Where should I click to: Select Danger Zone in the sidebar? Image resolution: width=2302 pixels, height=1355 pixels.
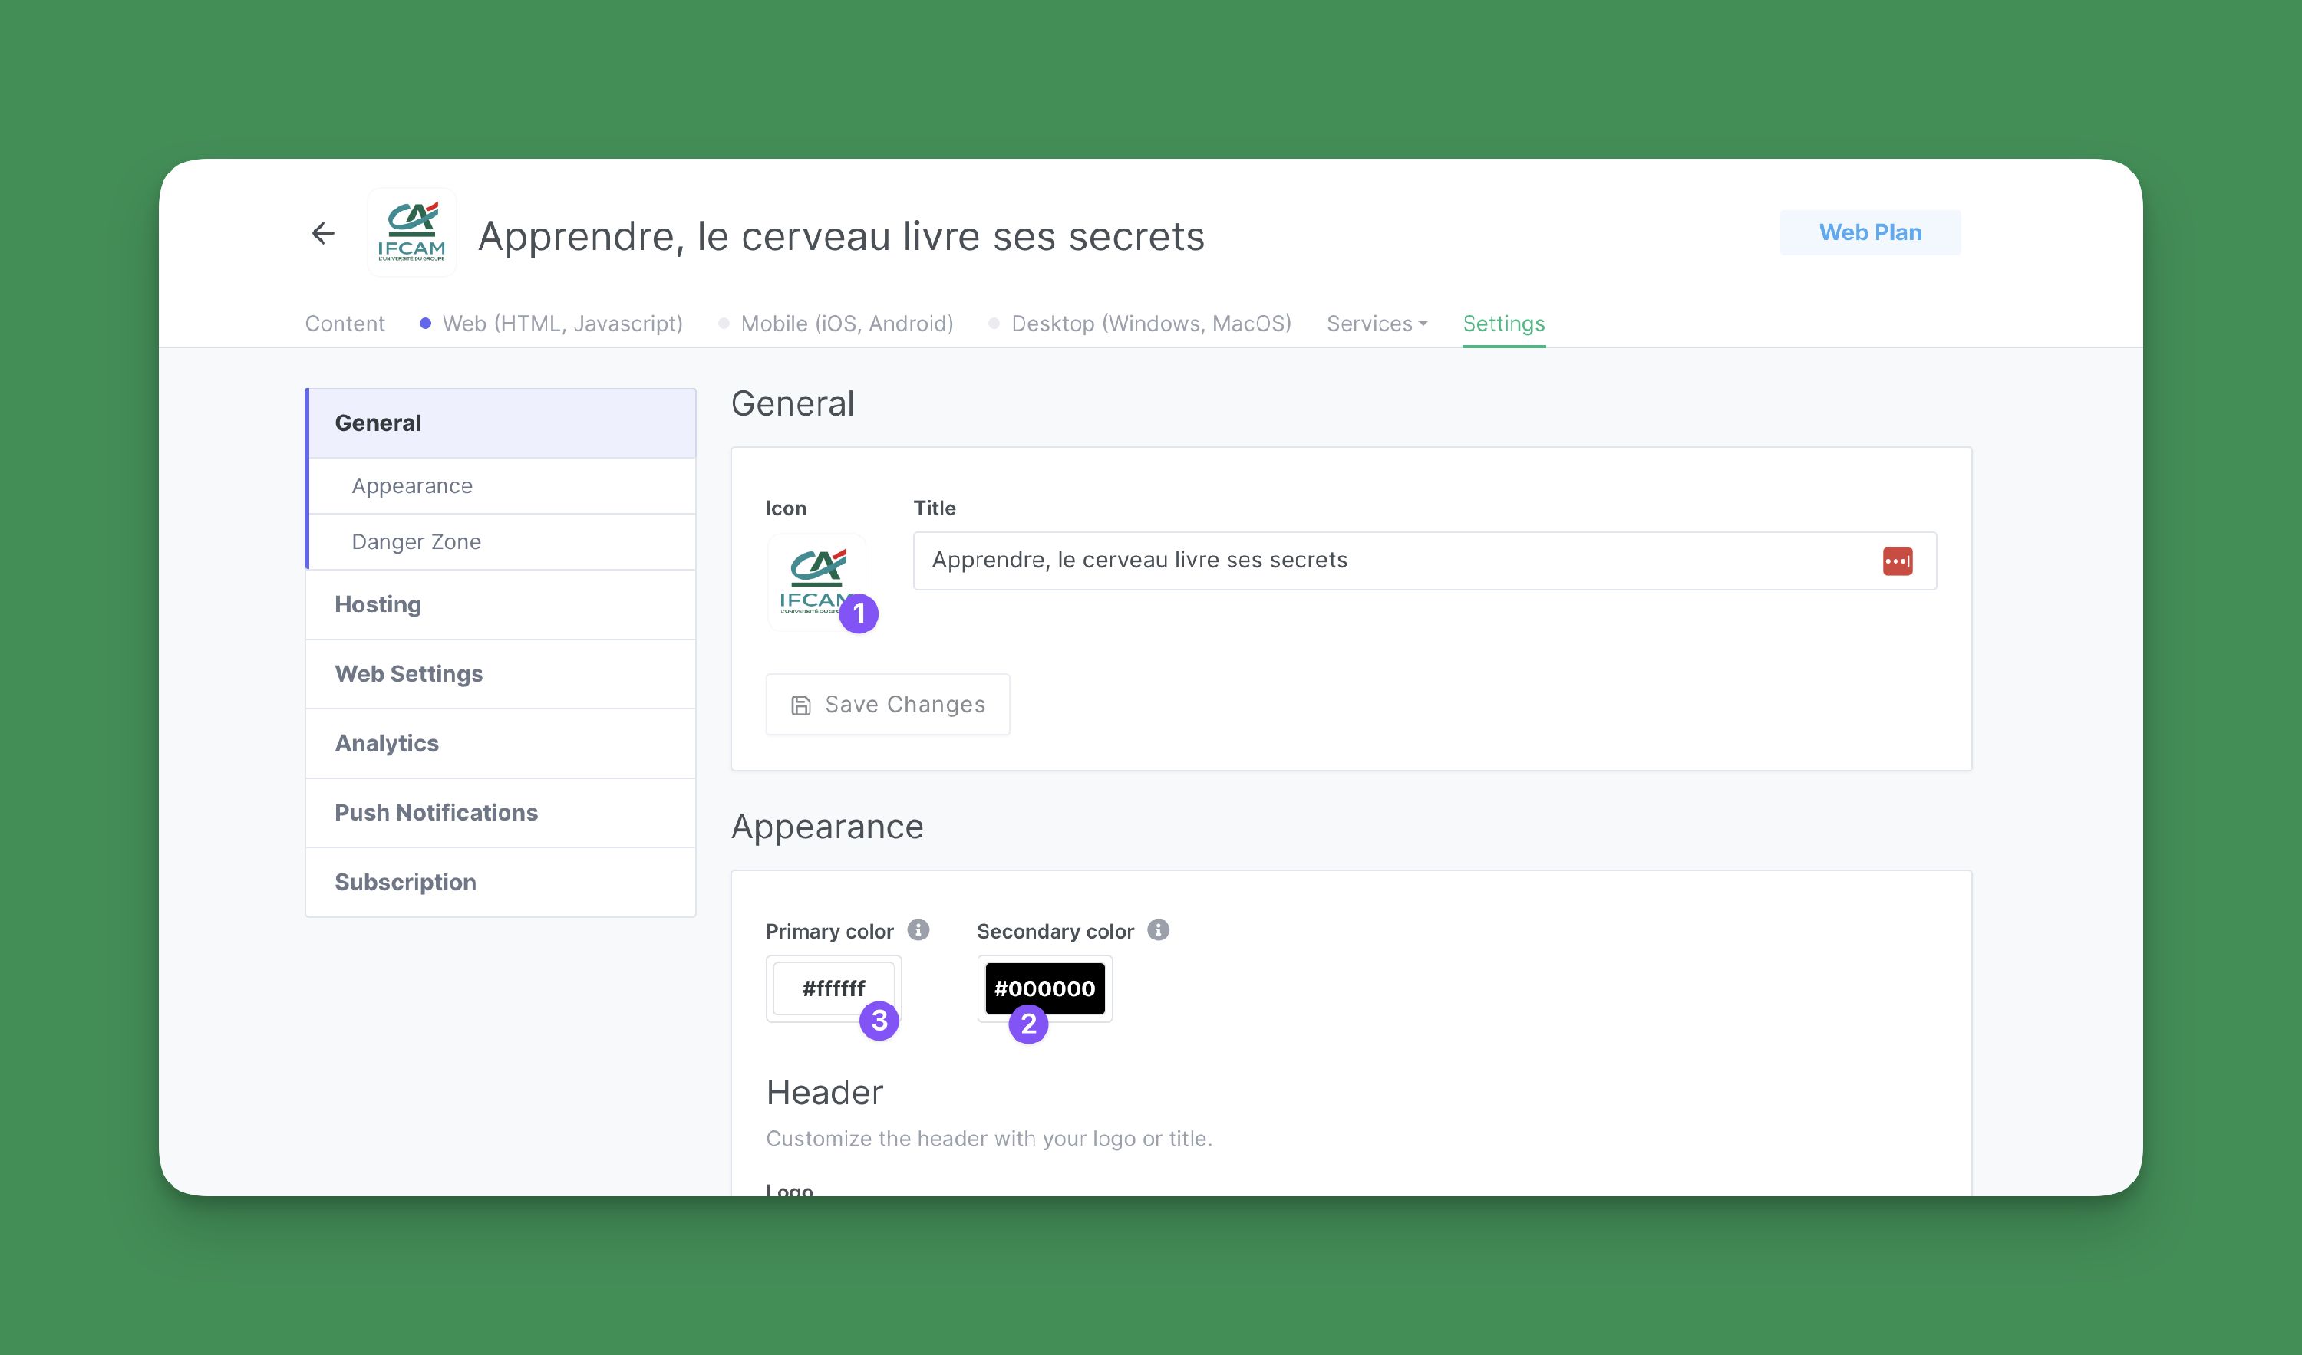(416, 541)
